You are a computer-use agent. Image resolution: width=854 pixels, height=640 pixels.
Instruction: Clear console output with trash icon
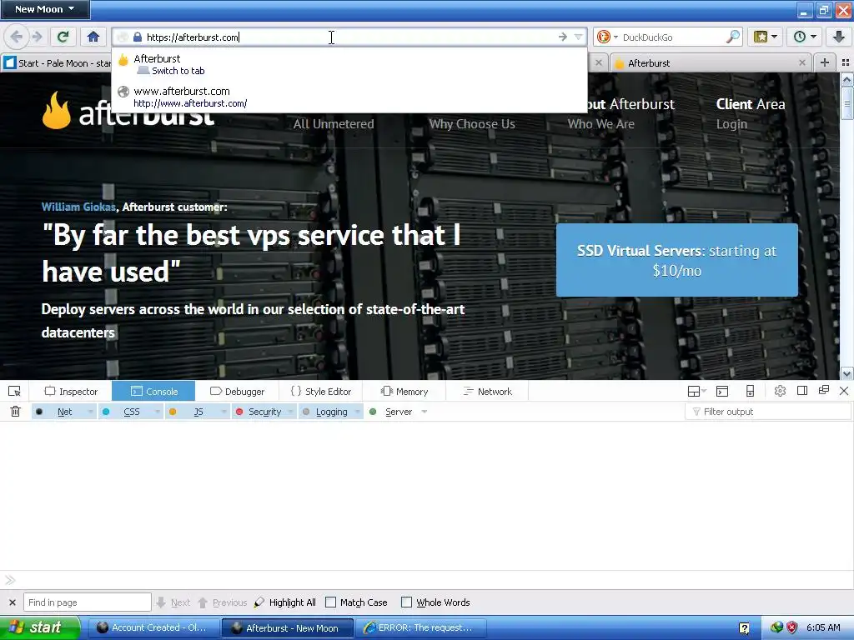pyautogui.click(x=15, y=412)
